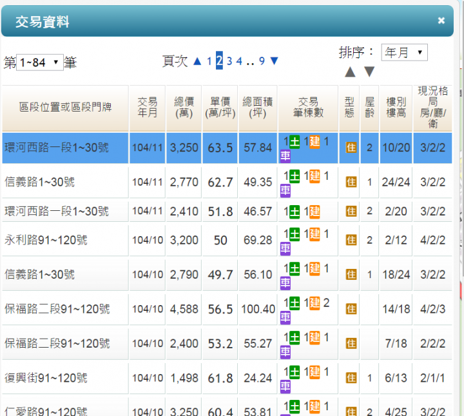Click the total price 1,498 cell
Image resolution: width=464 pixels, height=416 pixels.
click(x=184, y=378)
